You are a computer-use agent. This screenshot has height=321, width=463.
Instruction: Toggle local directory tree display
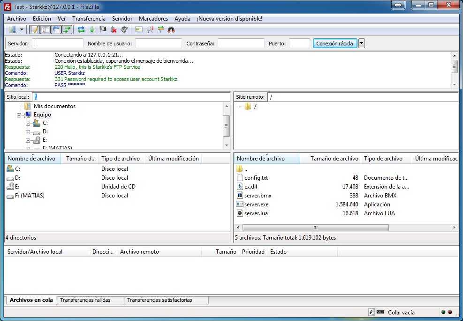(x=46, y=29)
